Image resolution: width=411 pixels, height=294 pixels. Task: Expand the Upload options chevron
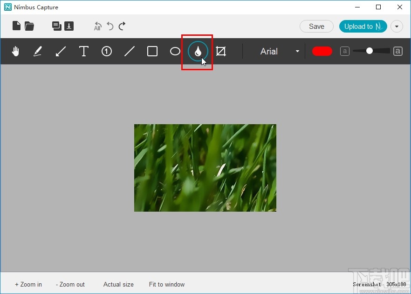tap(397, 26)
